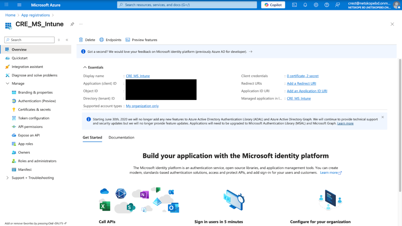Click the vertical page scrollbar
The image size is (402, 226).
tap(400, 125)
